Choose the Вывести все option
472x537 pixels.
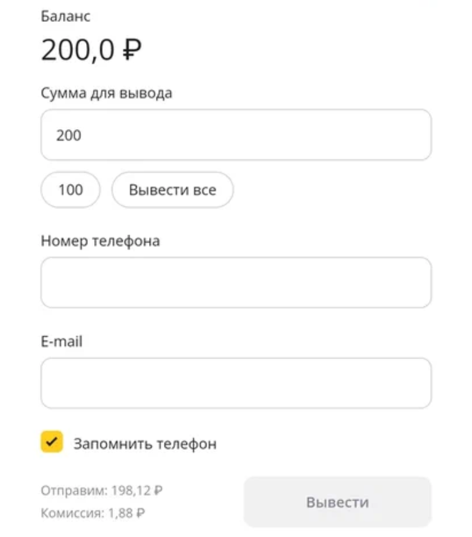(x=173, y=190)
